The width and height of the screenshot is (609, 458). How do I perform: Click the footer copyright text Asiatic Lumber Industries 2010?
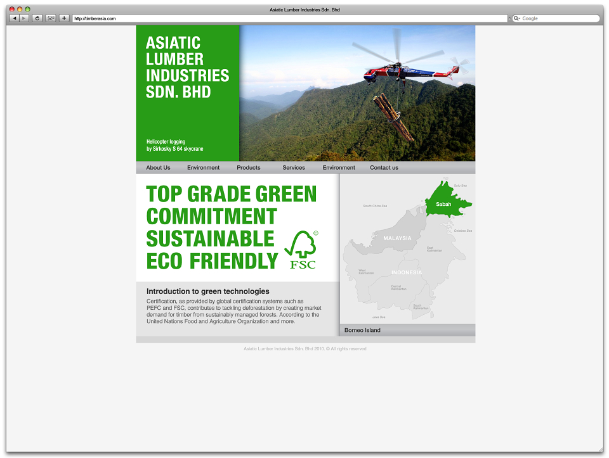coord(305,348)
